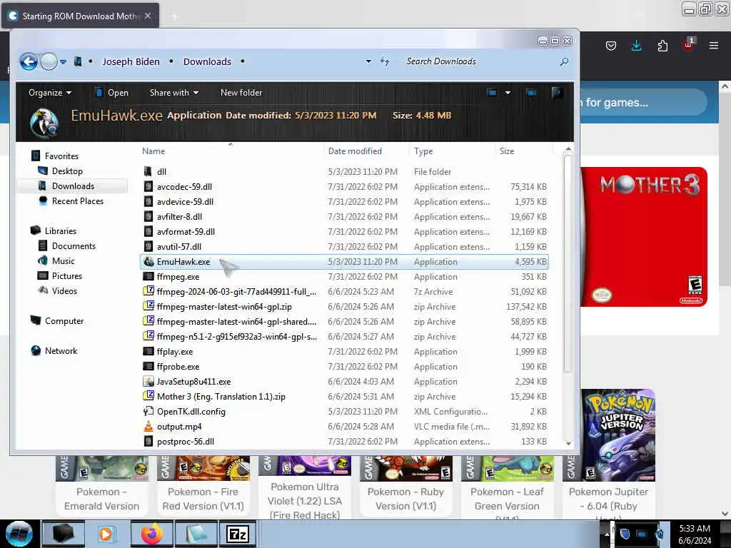Click the Downloads breadcrumb in address bar
731x548 pixels.
207,61
